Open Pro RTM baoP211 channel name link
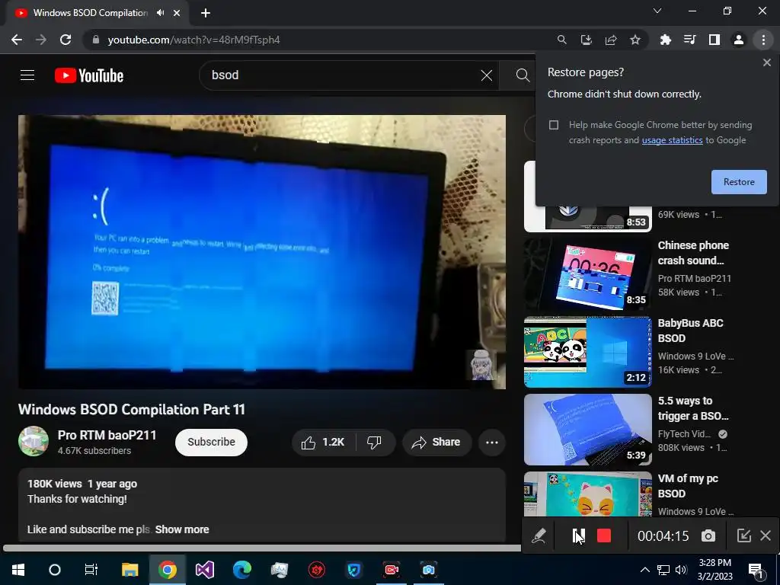The width and height of the screenshot is (780, 585). 107,435
